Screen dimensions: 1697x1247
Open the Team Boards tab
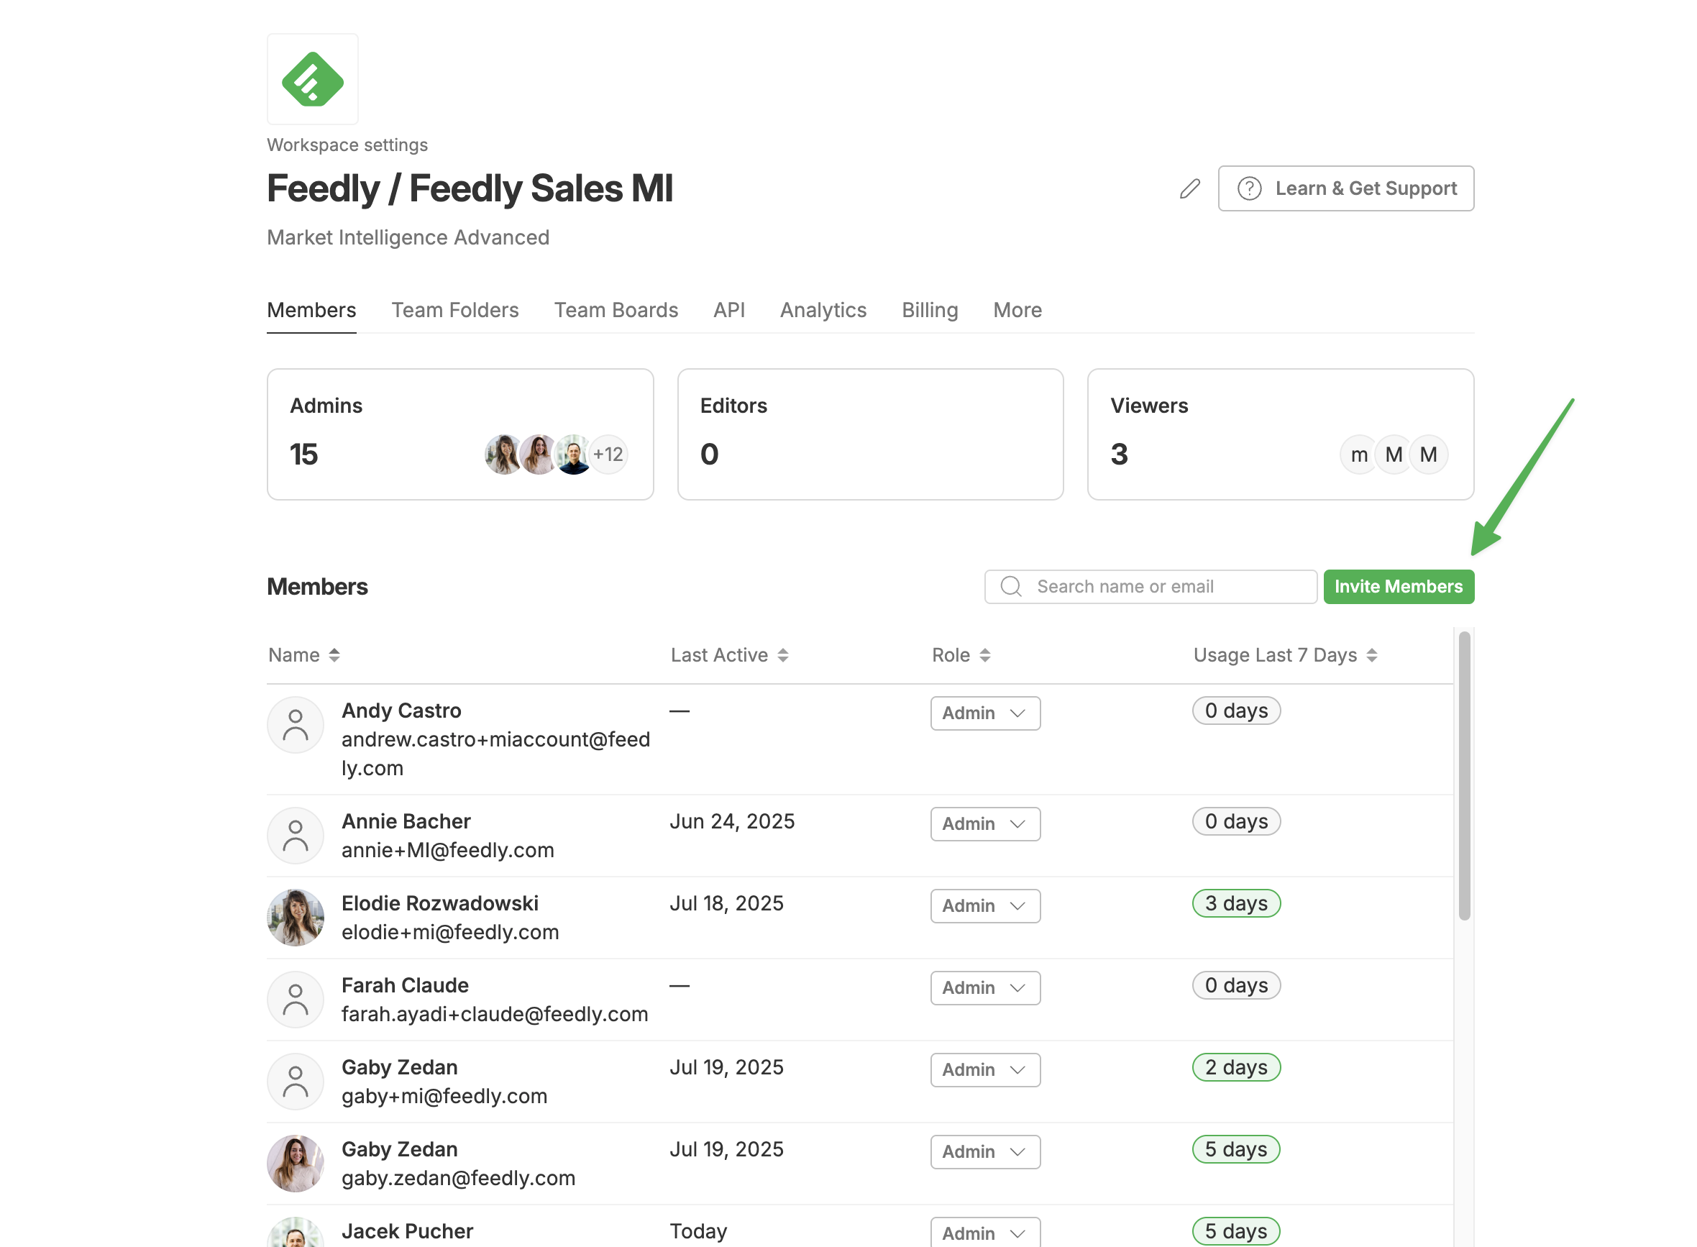coord(616,310)
